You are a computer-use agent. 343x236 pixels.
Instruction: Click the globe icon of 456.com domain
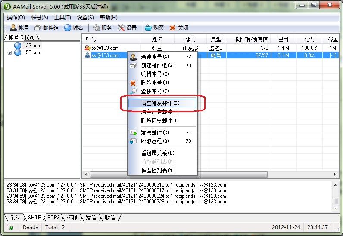[x=18, y=52]
